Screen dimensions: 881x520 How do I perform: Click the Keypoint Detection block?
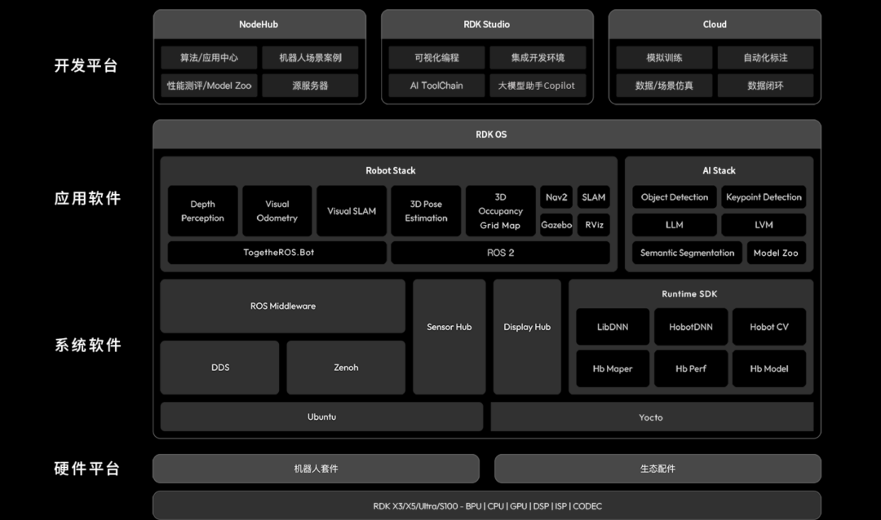pyautogui.click(x=764, y=197)
